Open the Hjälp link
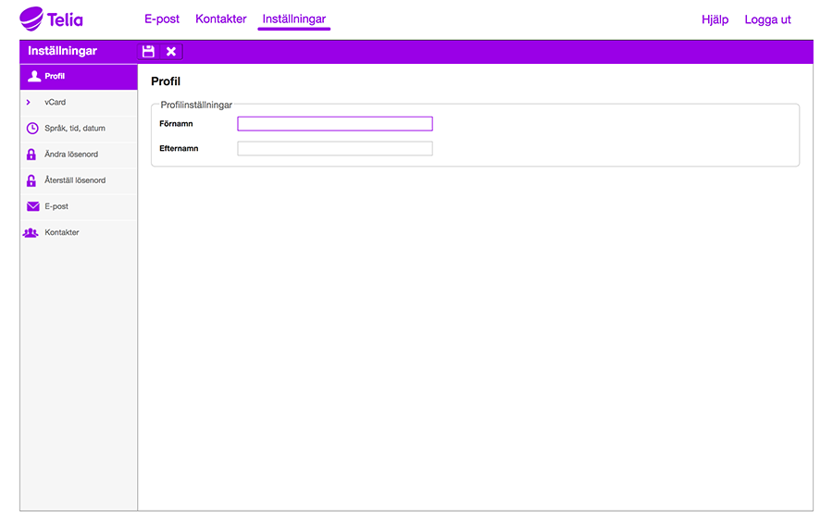 [715, 19]
